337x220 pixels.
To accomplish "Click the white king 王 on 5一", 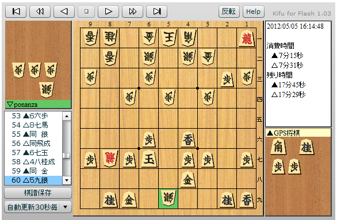I will (x=168, y=38).
